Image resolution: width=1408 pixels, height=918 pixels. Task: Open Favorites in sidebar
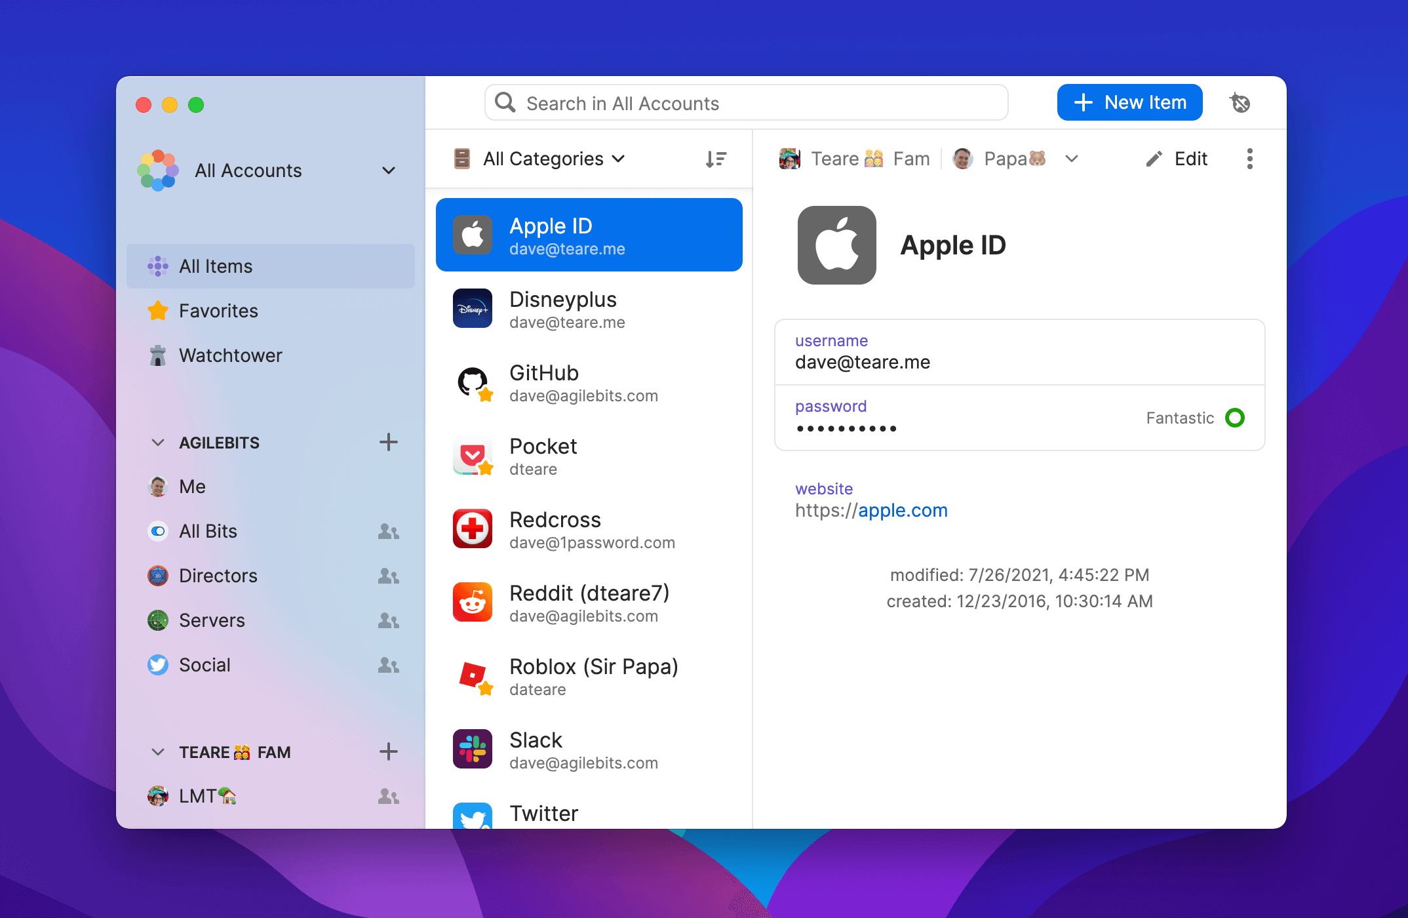click(218, 310)
